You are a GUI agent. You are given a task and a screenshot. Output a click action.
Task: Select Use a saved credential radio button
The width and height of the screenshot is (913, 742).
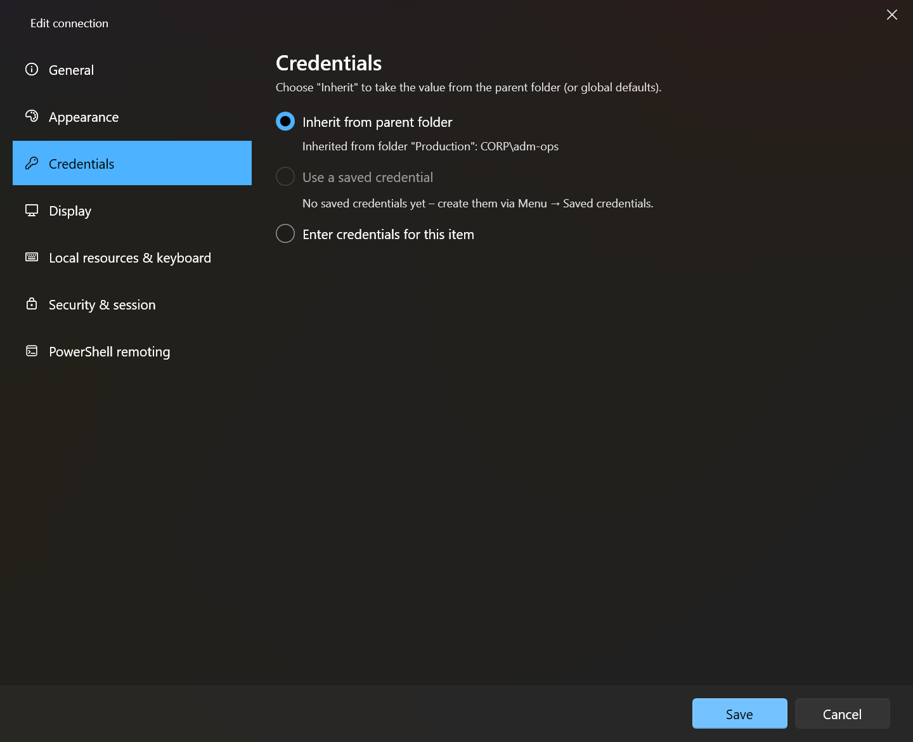tap(285, 176)
